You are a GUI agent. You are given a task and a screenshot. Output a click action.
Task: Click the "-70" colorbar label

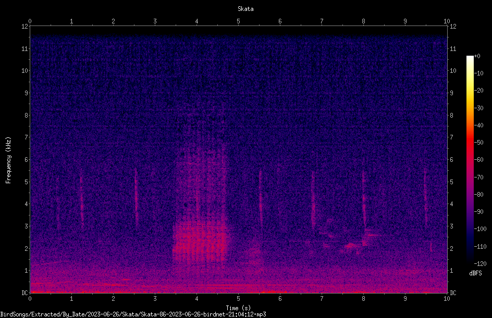478,177
